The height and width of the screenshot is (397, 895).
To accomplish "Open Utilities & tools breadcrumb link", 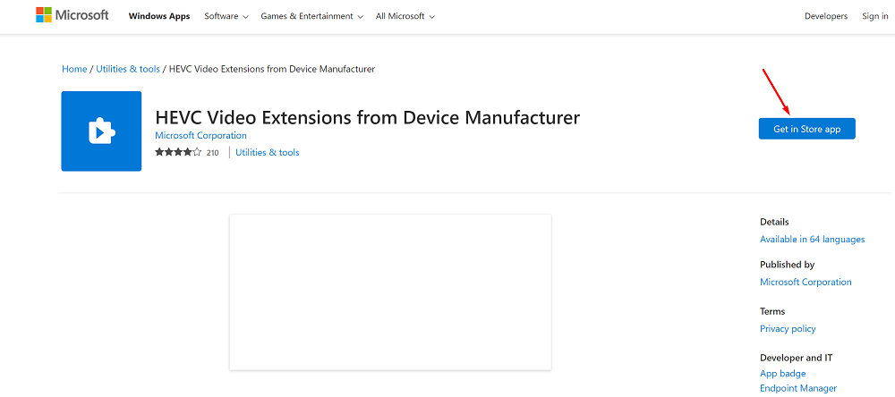I will [127, 69].
